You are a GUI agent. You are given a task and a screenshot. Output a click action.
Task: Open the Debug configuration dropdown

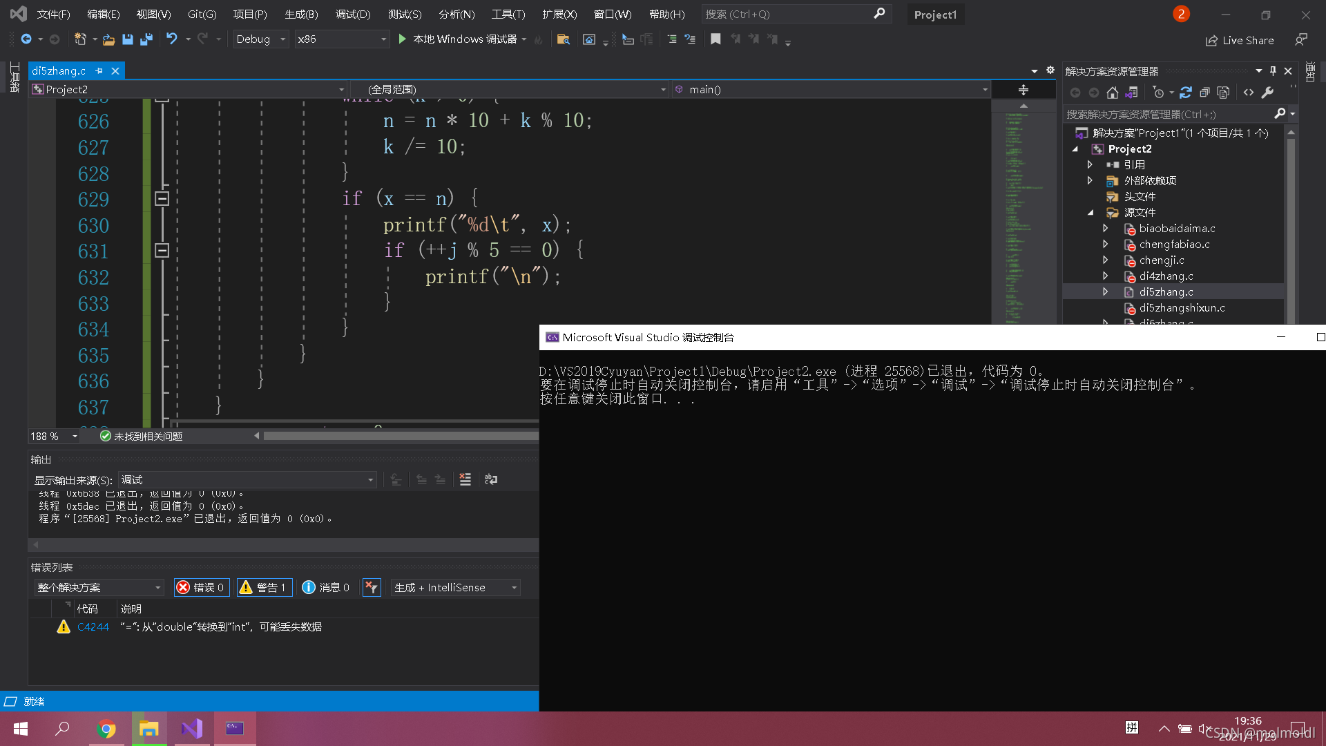[x=260, y=39]
